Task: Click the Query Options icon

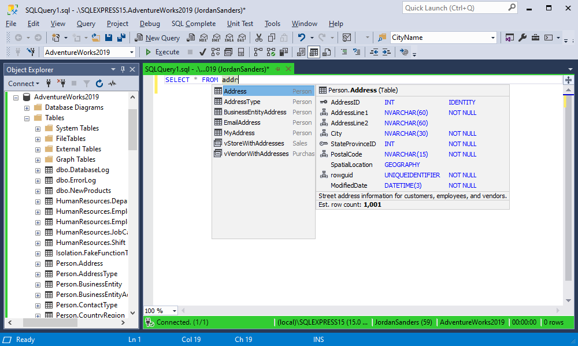Action: pos(228,52)
